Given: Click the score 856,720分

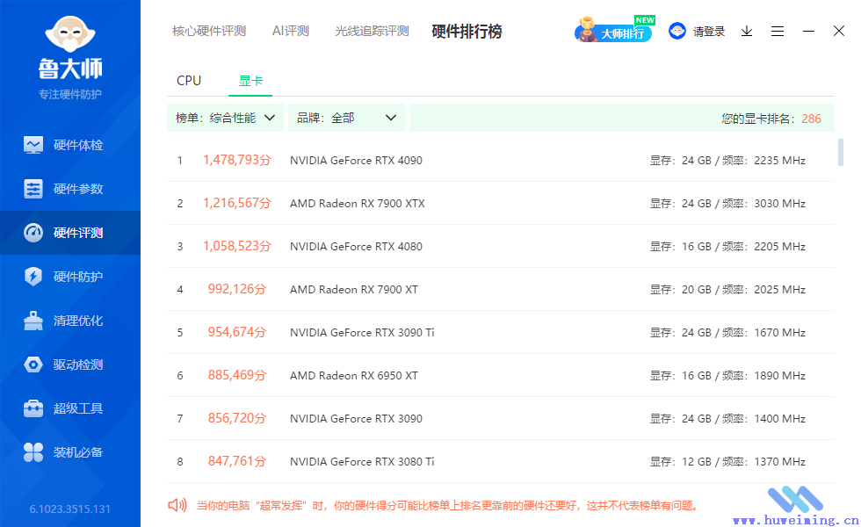Looking at the screenshot, I should tap(237, 418).
